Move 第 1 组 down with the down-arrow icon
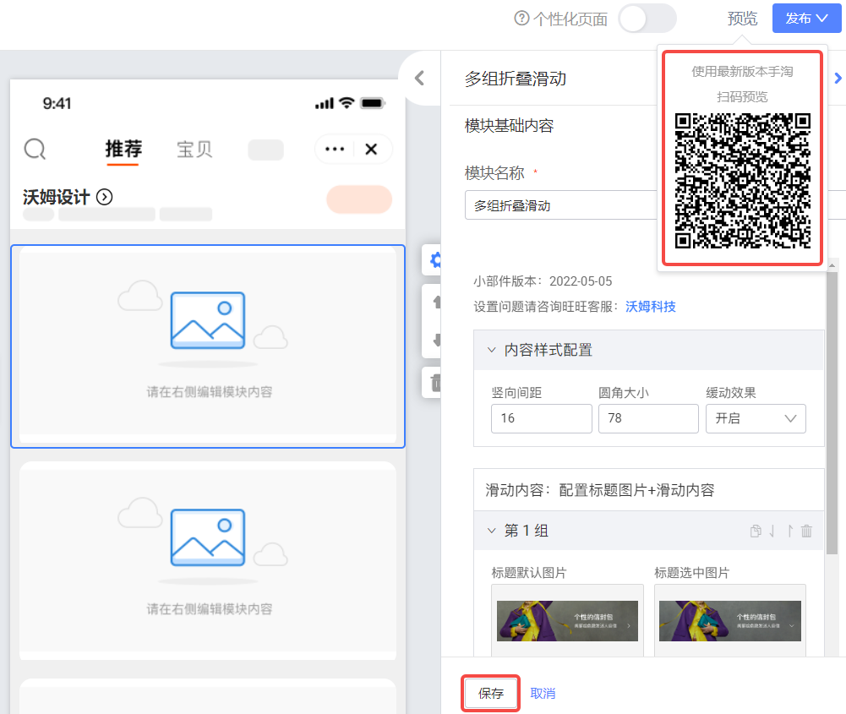Viewport: 846px width, 714px height. point(772,531)
